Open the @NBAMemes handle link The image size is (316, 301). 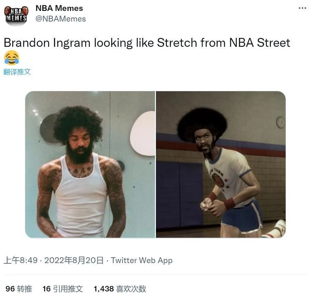pyautogui.click(x=61, y=19)
